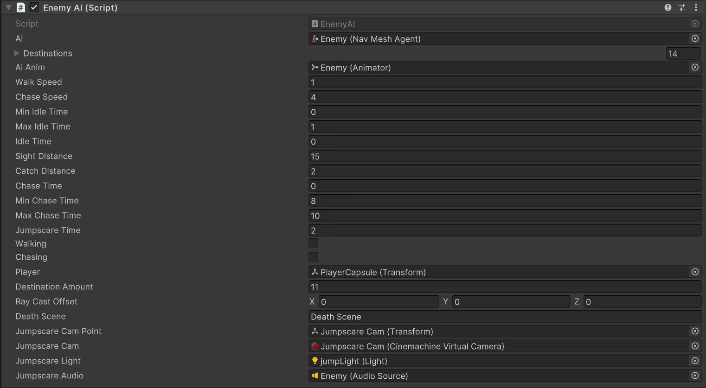Screen dimensions: 706x388
Task: Open component help reference icon
Action: pyautogui.click(x=667, y=7)
